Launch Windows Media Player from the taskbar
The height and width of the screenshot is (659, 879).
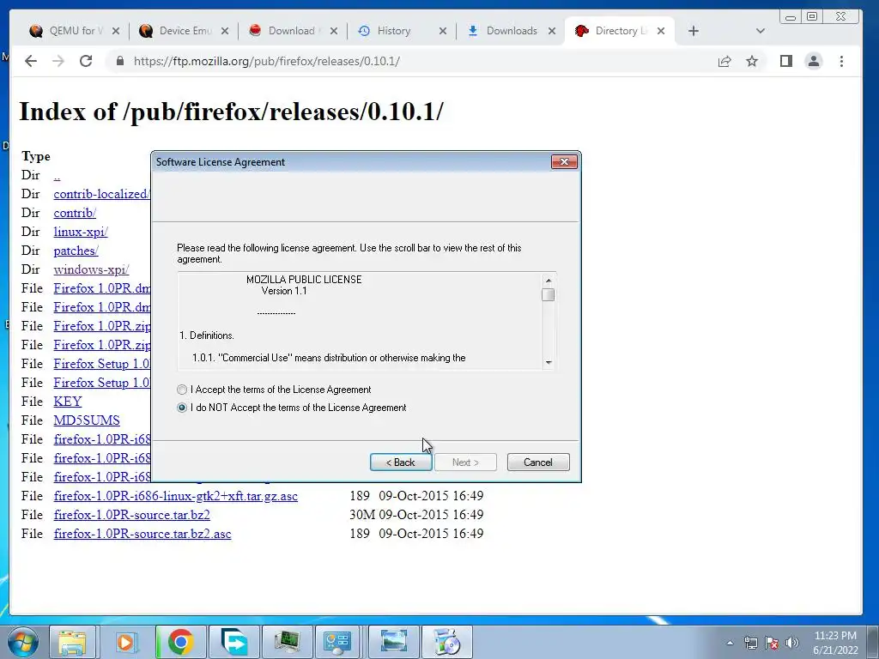click(x=126, y=642)
